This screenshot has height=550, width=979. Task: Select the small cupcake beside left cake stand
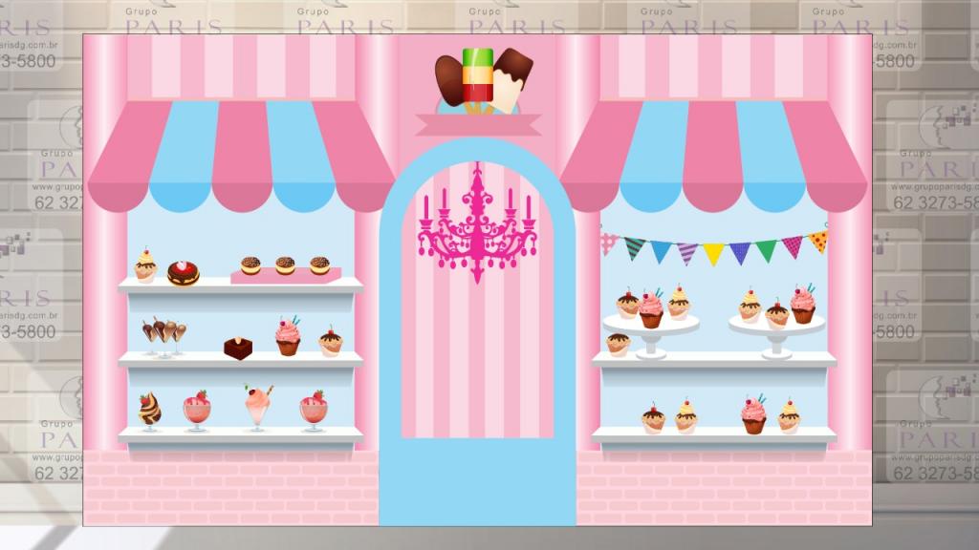[618, 344]
